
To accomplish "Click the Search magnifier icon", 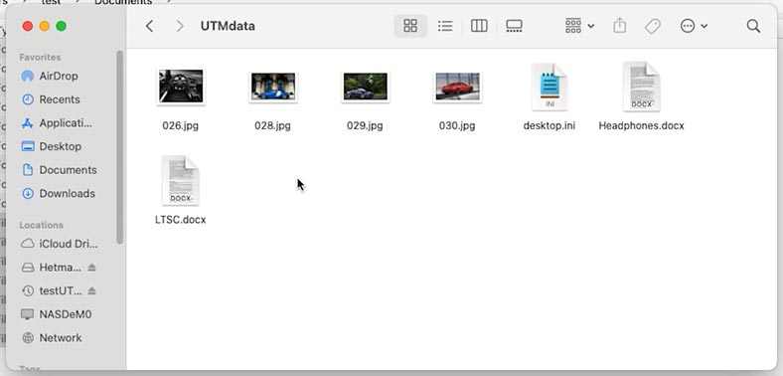I will point(753,26).
